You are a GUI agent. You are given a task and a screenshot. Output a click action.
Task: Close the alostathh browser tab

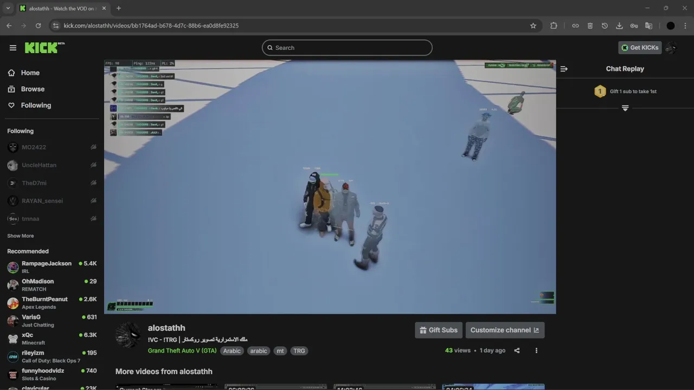[104, 8]
